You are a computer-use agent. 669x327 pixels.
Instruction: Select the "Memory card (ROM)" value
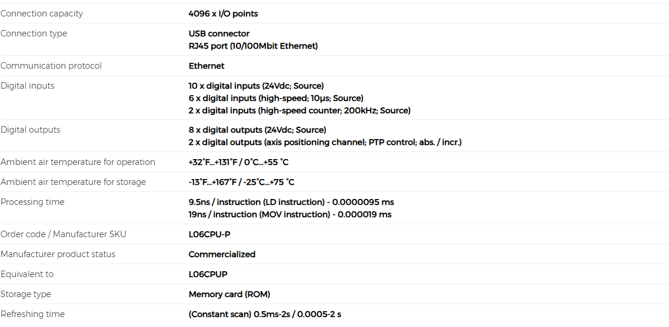(x=229, y=294)
